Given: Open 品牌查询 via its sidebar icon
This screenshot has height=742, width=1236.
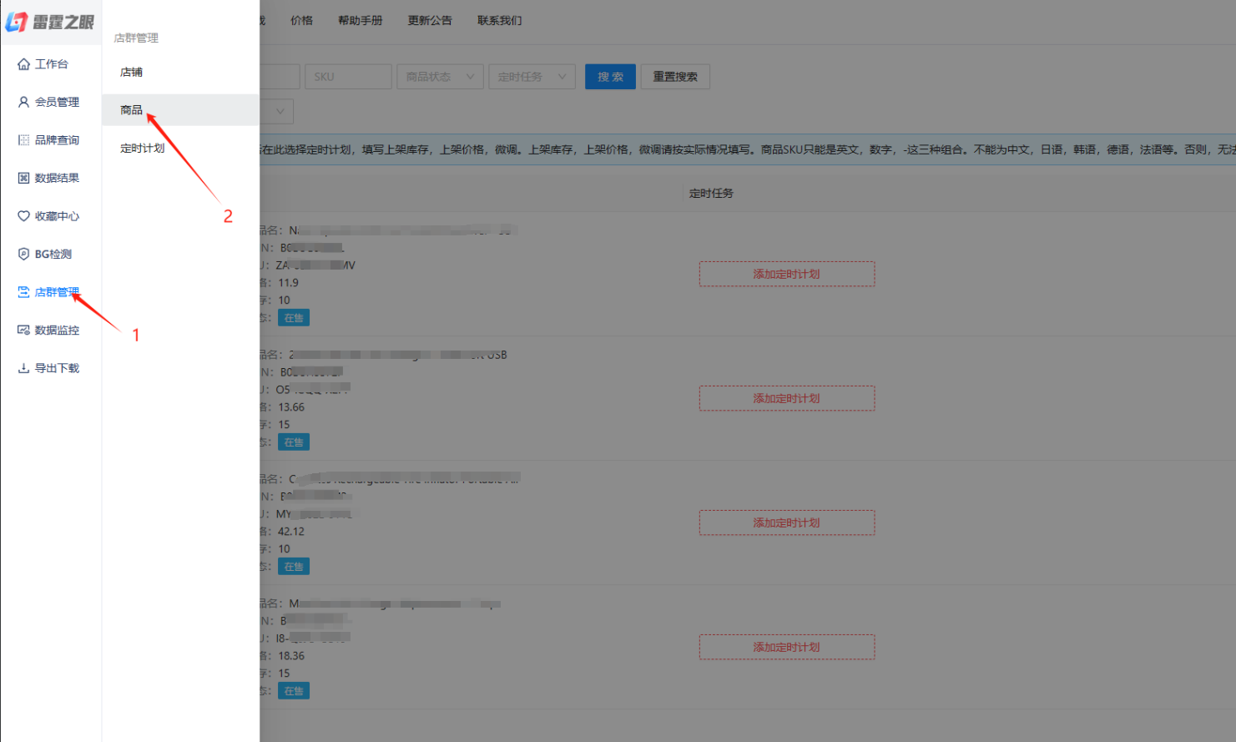Looking at the screenshot, I should click(x=23, y=140).
